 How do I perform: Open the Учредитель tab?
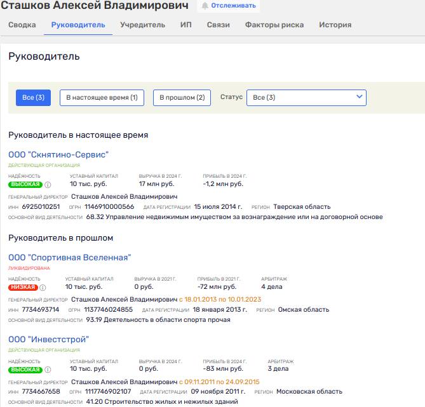(x=142, y=25)
